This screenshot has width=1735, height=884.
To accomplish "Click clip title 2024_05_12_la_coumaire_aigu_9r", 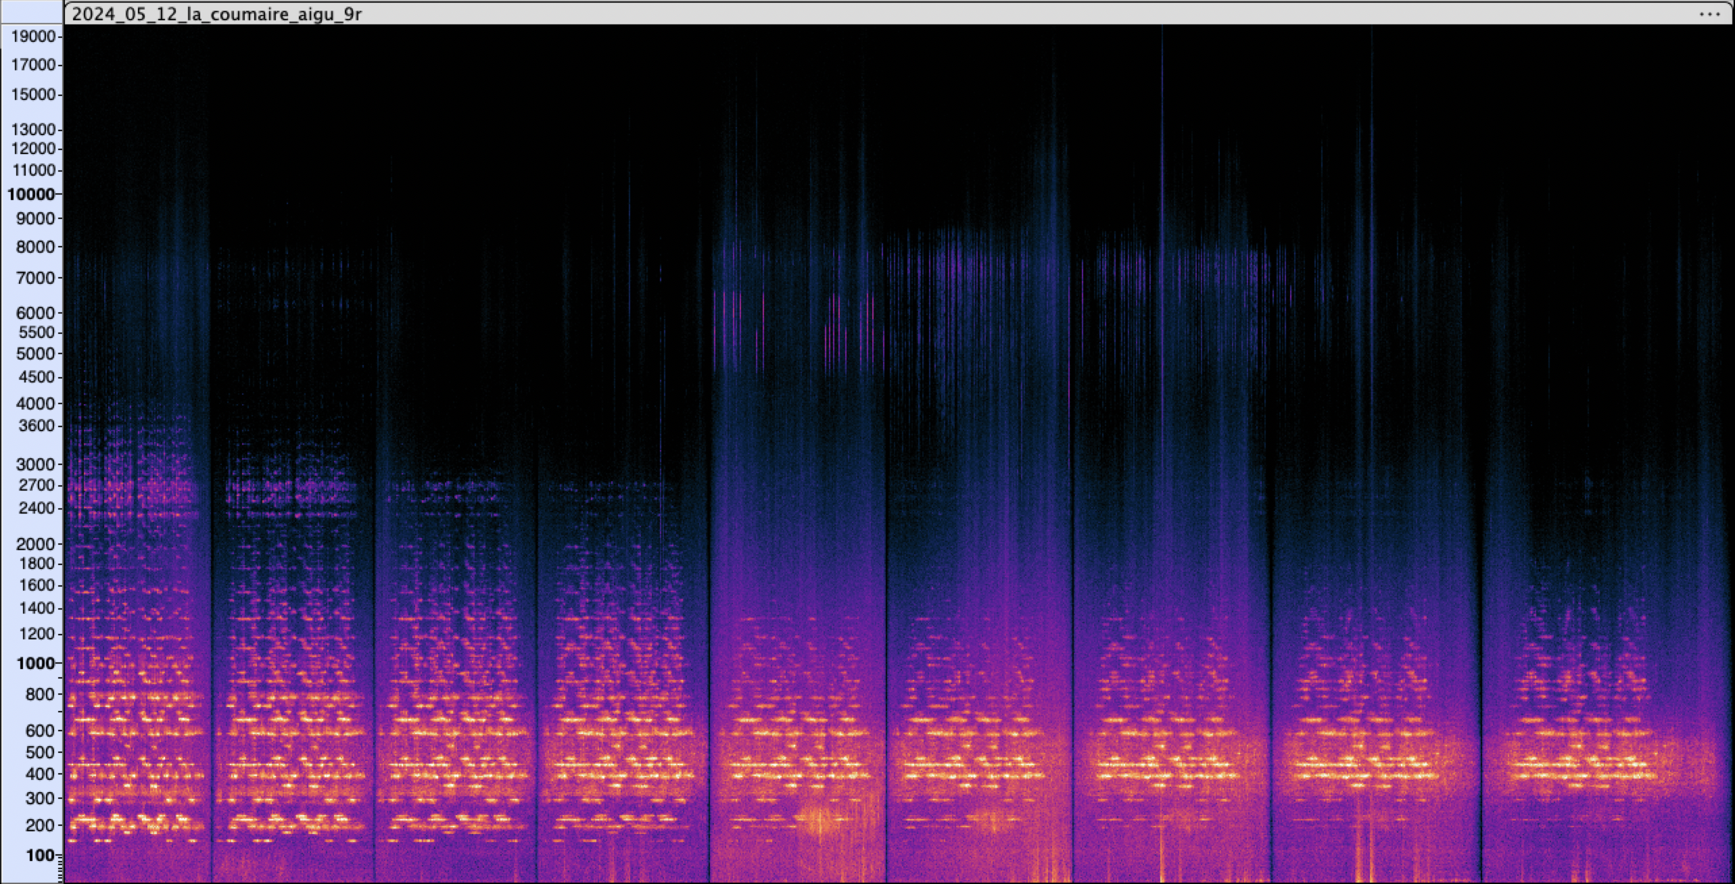I will [x=216, y=14].
